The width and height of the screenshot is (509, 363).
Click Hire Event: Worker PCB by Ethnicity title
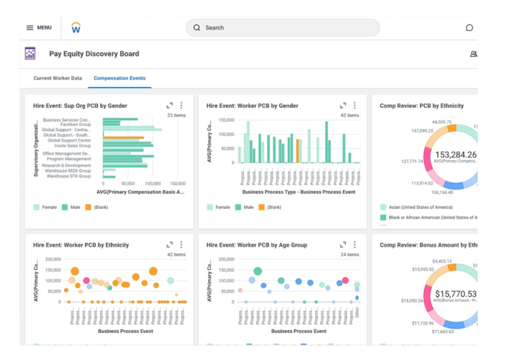click(81, 244)
